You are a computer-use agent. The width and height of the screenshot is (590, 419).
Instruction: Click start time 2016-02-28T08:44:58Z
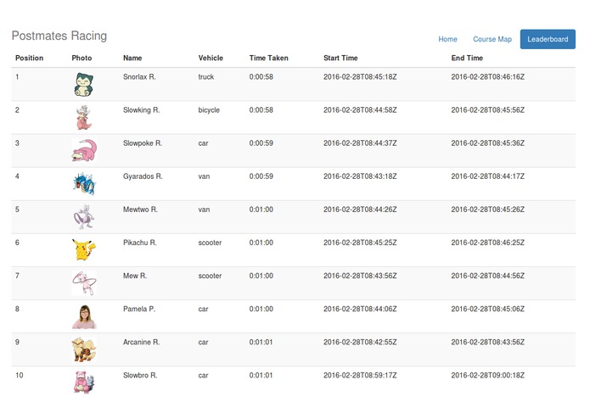360,109
